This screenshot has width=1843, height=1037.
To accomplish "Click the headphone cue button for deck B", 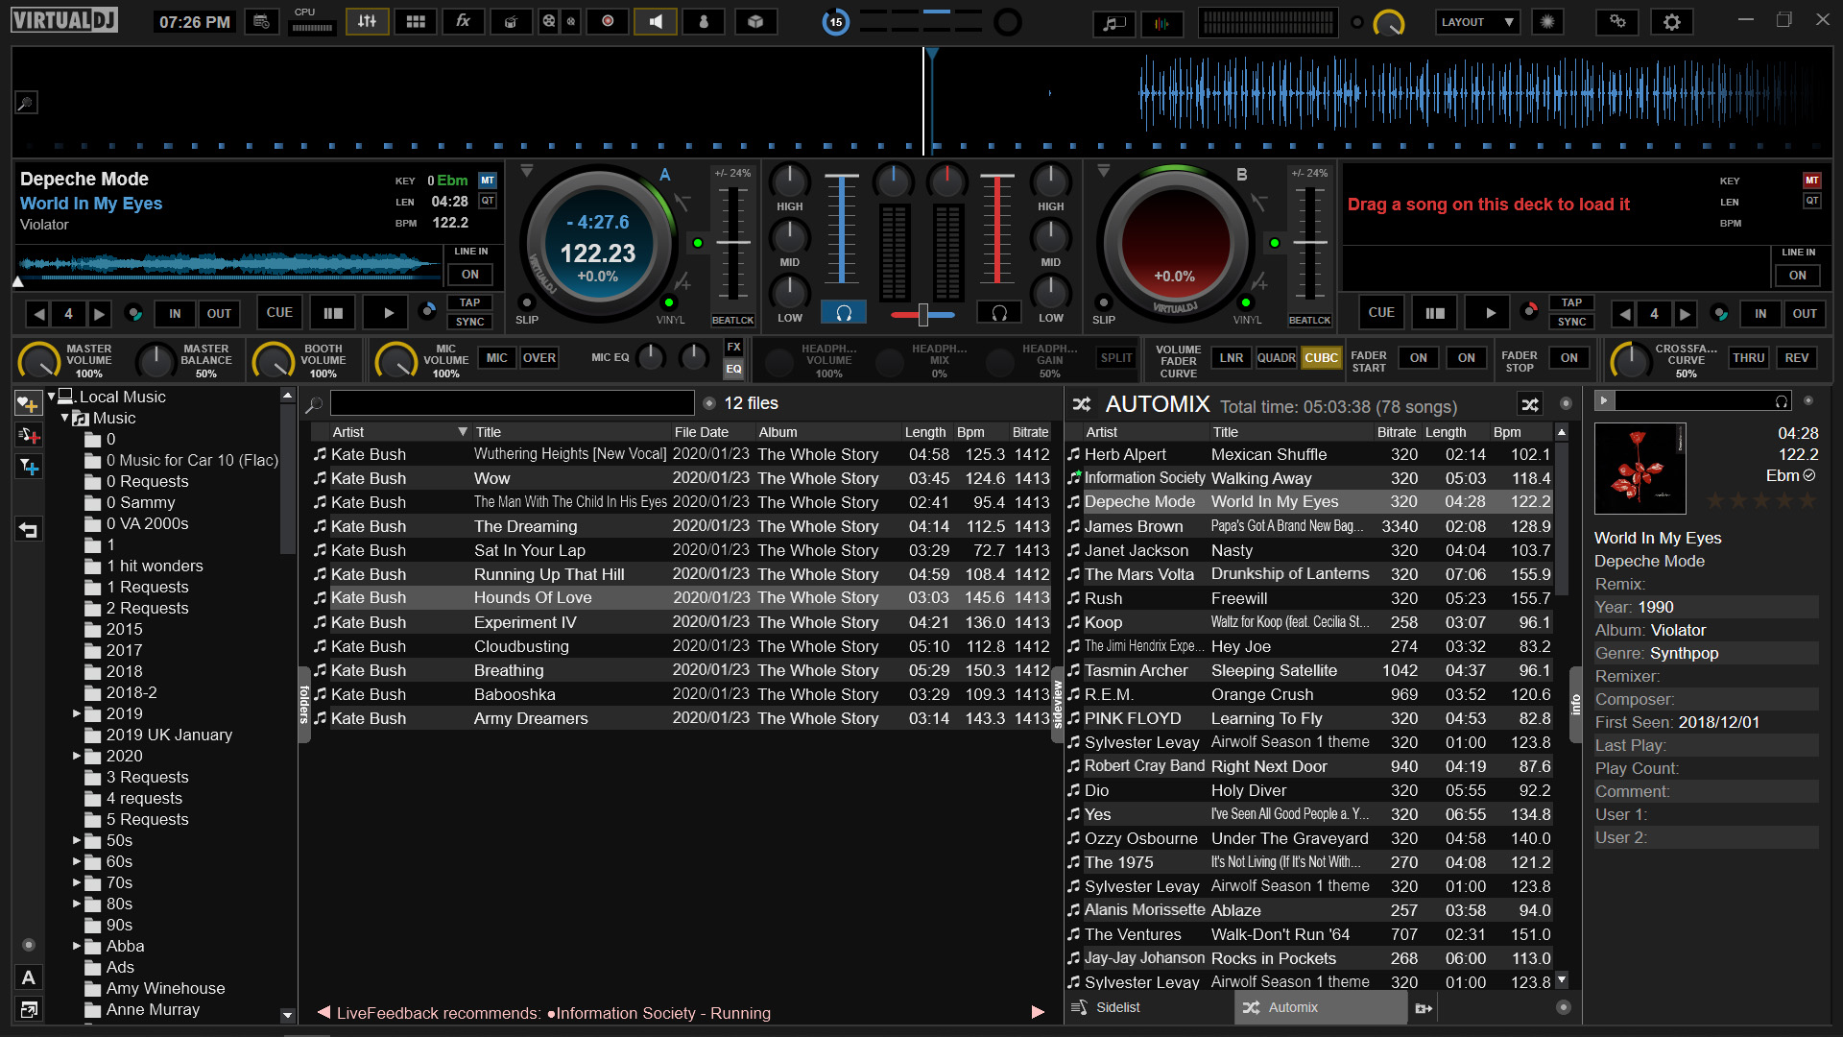I will tap(999, 313).
